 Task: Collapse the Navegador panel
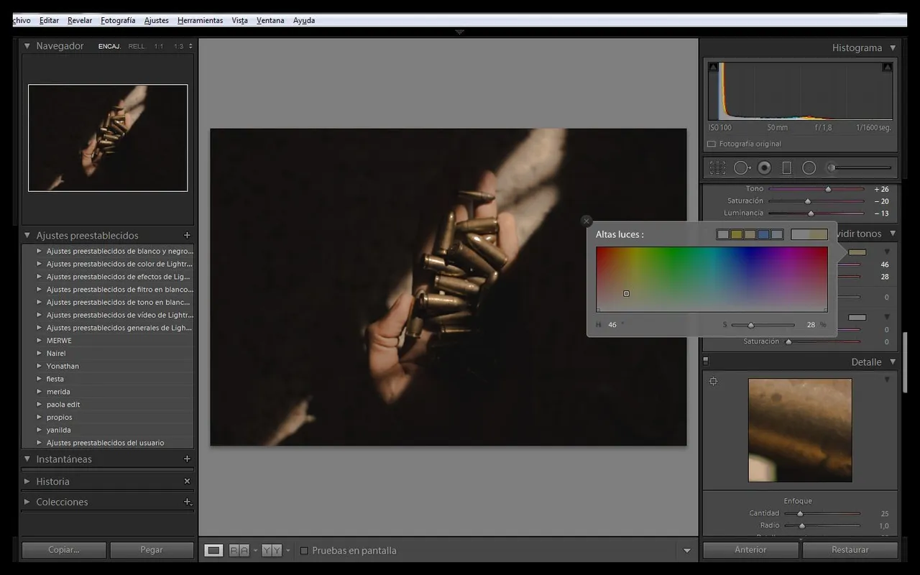(27, 46)
